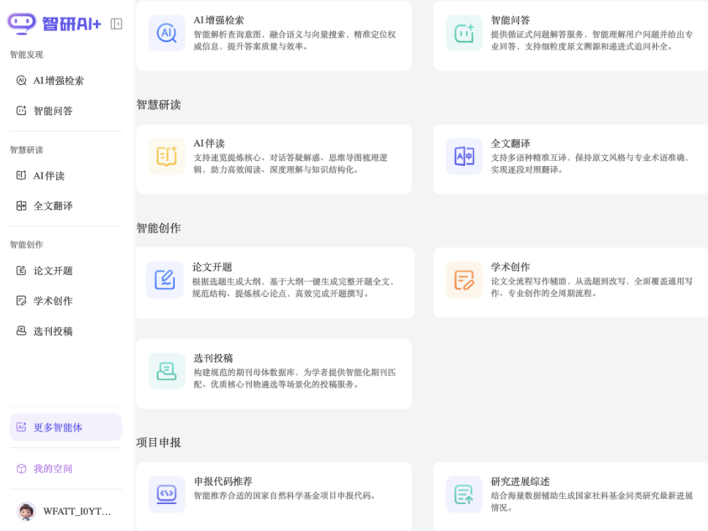Go to AI伴读 from the sidebar
Image resolution: width=708 pixels, height=531 pixels.
click(x=48, y=176)
